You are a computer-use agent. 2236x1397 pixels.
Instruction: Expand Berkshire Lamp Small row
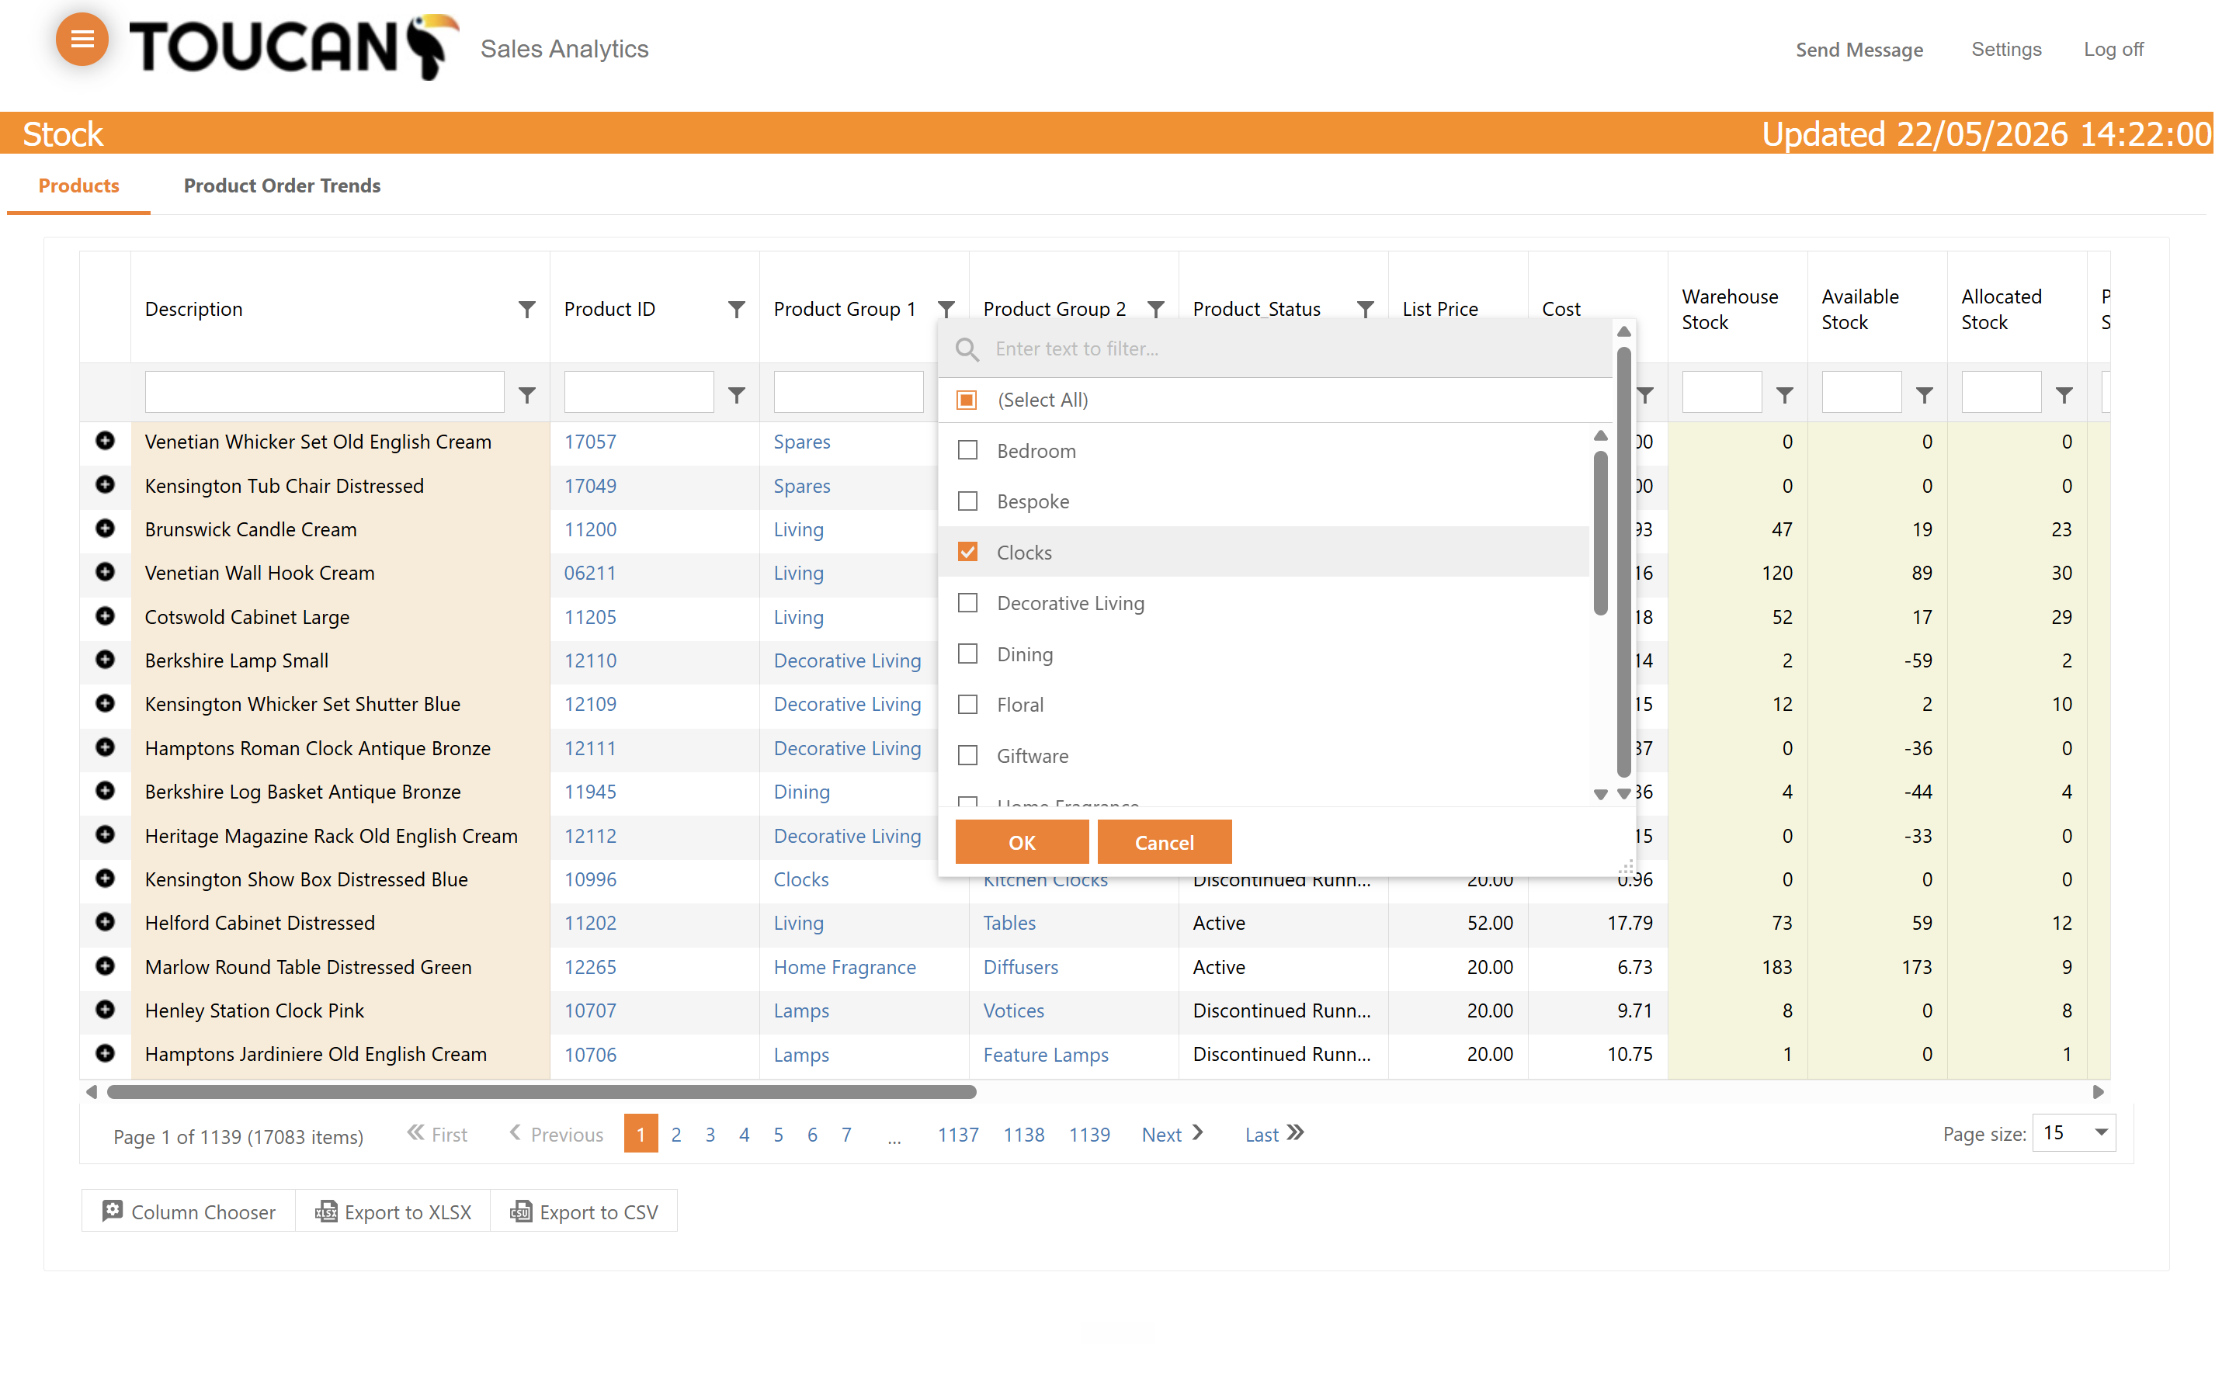106,660
